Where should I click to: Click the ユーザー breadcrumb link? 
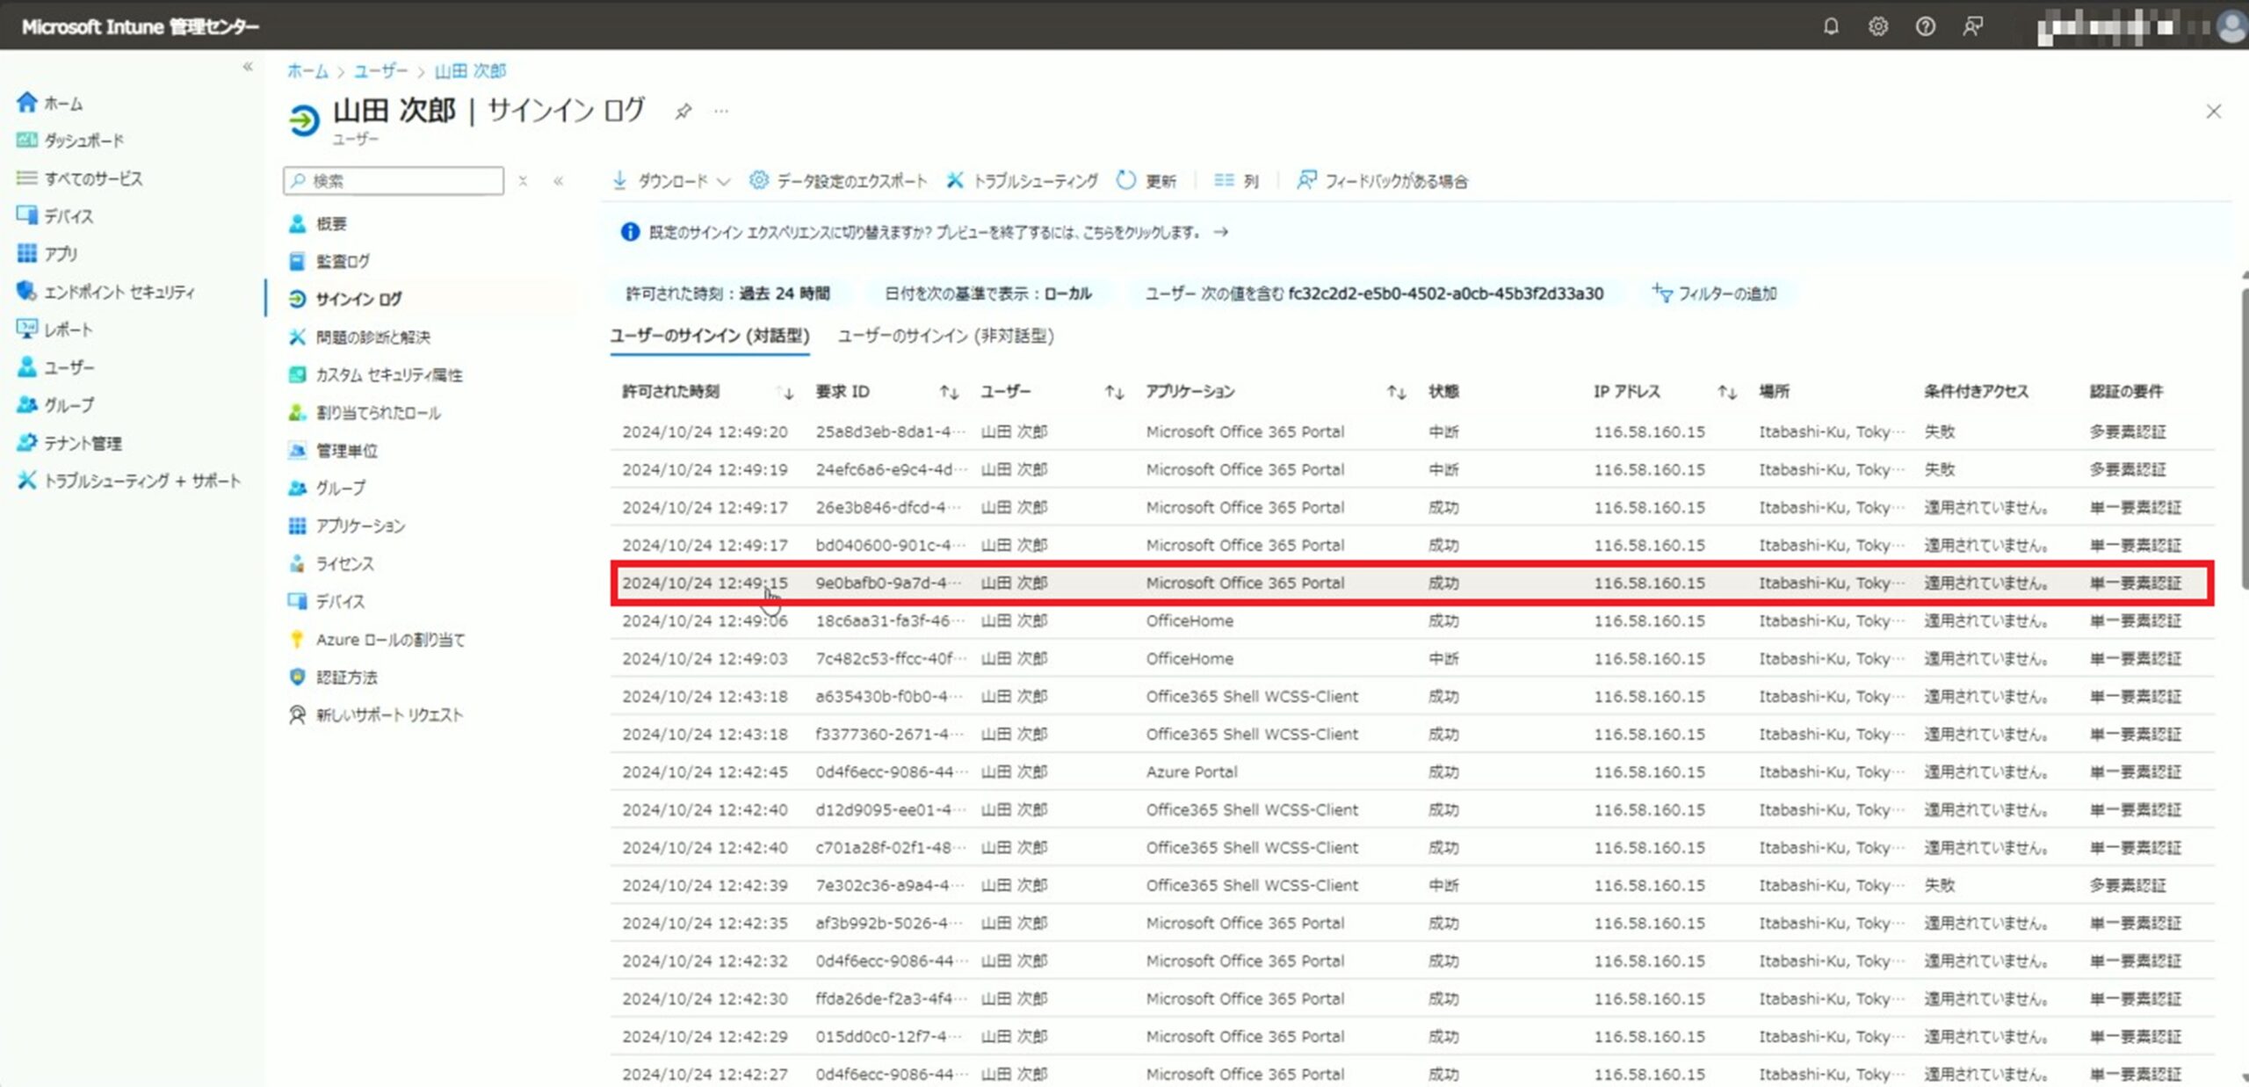380,71
